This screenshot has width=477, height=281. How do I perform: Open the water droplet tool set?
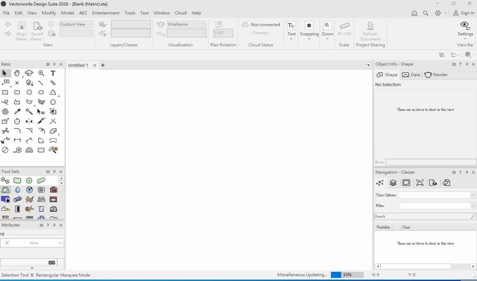click(17, 190)
